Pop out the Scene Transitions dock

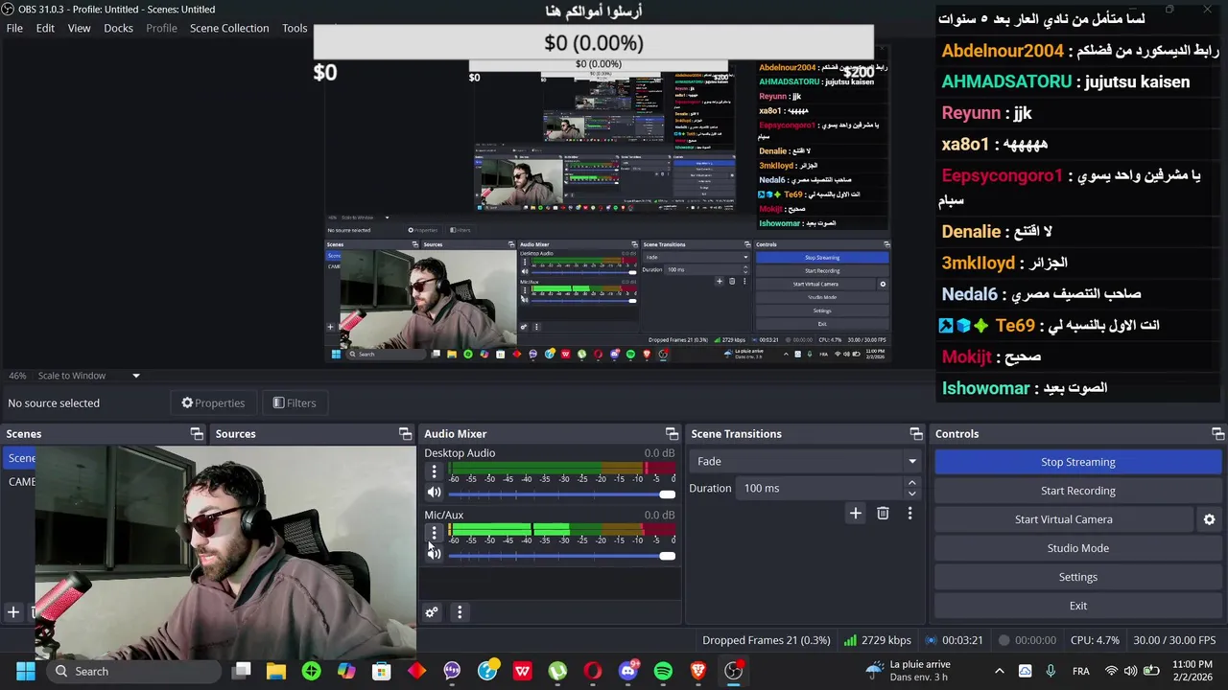[916, 434]
